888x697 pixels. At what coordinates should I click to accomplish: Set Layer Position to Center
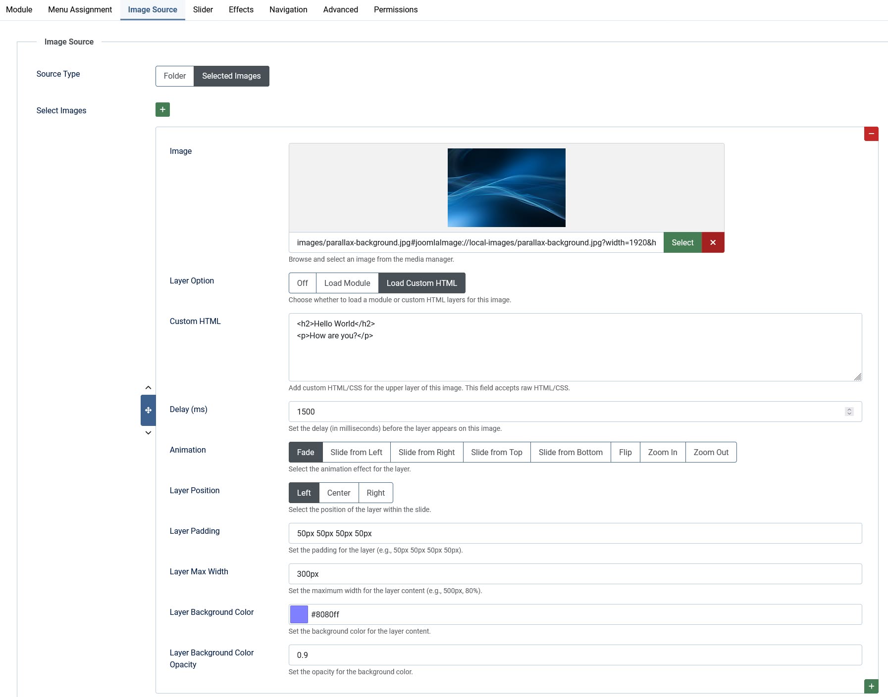click(339, 493)
